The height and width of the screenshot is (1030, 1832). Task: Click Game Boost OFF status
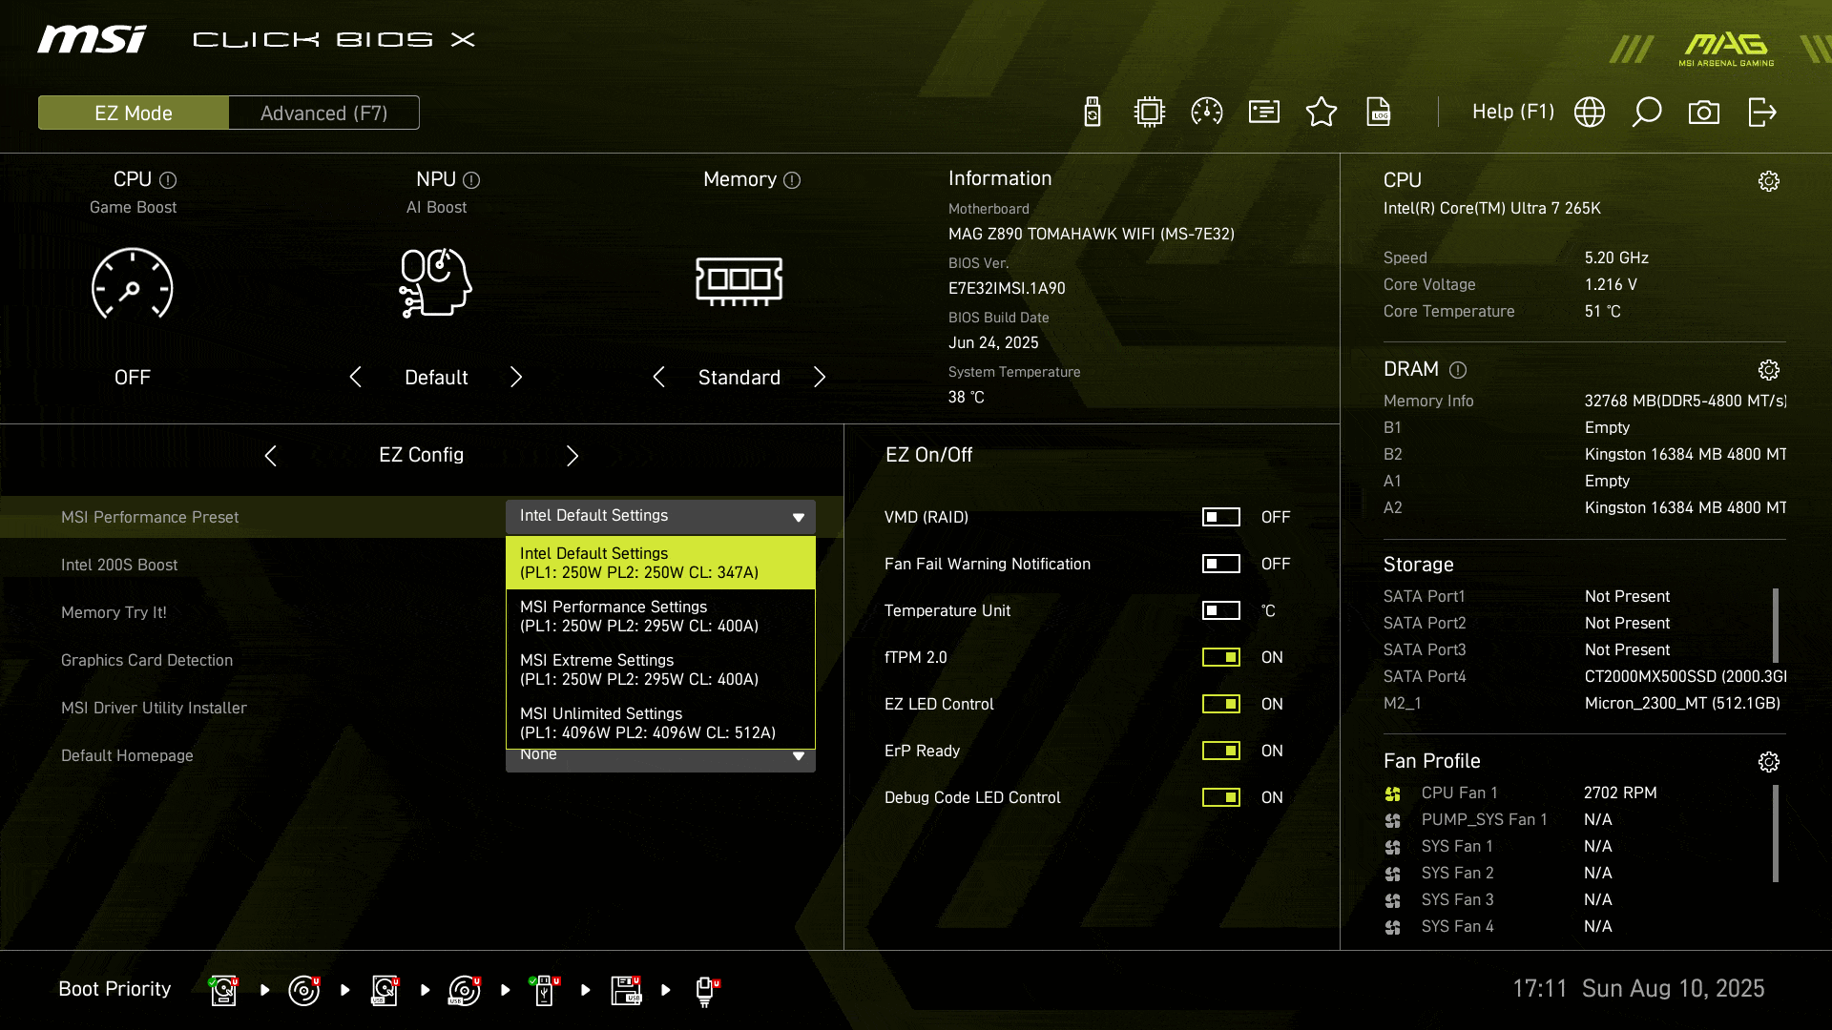click(x=133, y=378)
